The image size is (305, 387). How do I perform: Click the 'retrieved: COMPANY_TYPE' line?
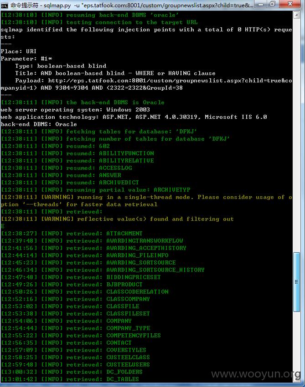[75, 328]
